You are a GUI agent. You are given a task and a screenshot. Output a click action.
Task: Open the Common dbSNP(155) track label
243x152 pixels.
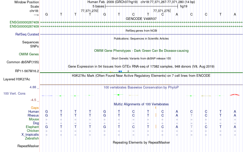[23, 62]
